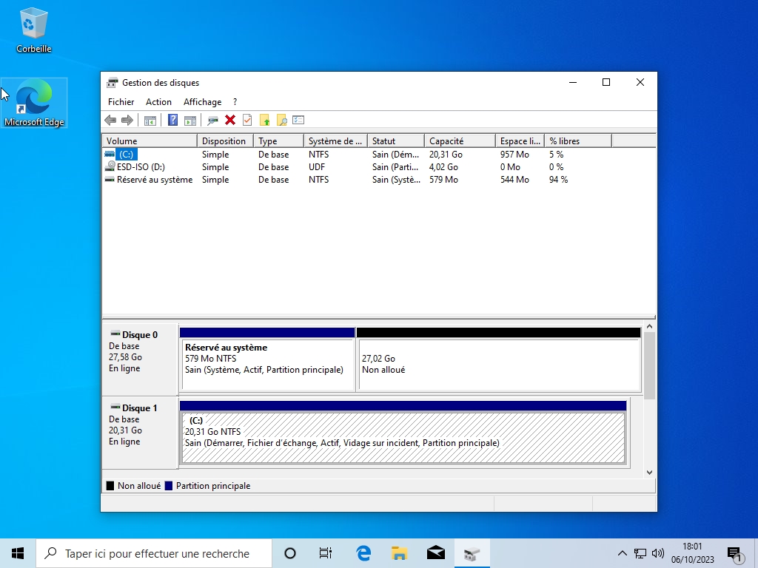Open File Explorer from the taskbar
Image resolution: width=758 pixels, height=568 pixels.
point(400,553)
